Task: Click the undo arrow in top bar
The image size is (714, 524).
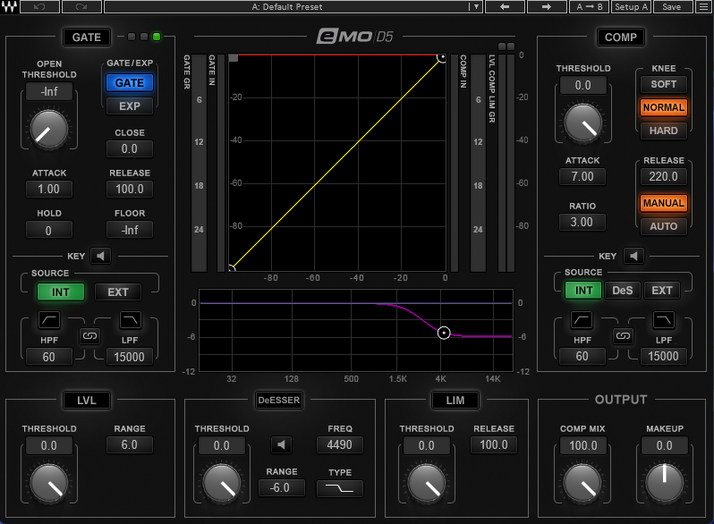Action: click(x=38, y=6)
